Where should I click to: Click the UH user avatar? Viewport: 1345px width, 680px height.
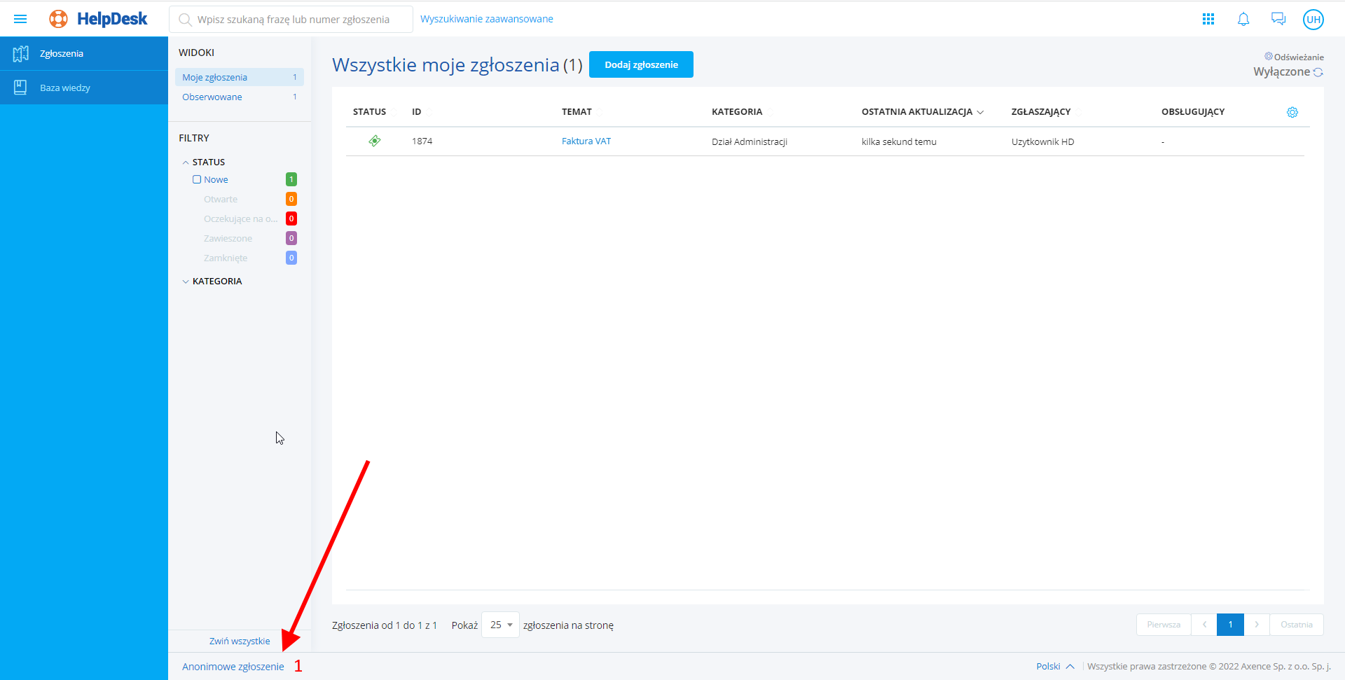coord(1313,20)
